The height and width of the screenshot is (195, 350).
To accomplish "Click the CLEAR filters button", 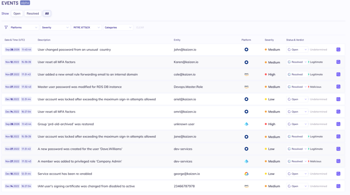I will 140,28.
